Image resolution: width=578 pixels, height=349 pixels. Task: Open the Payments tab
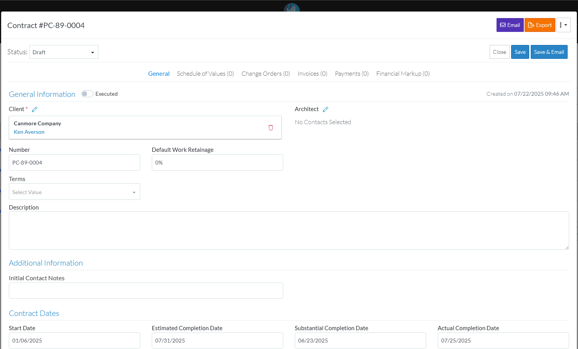[x=352, y=74]
